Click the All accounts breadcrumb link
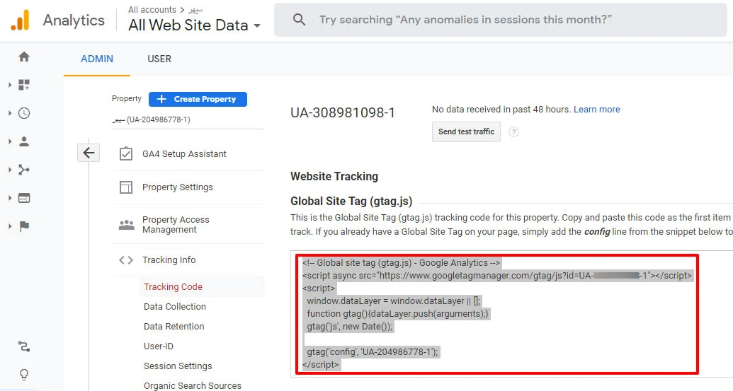The image size is (733, 391). tap(152, 9)
